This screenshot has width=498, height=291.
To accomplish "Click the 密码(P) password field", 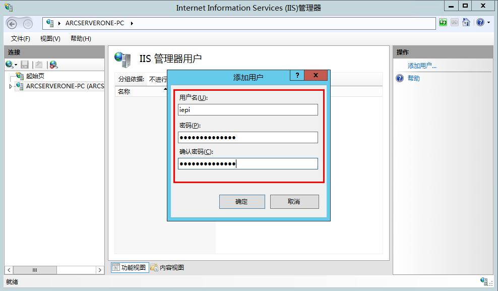I will tap(247, 138).
